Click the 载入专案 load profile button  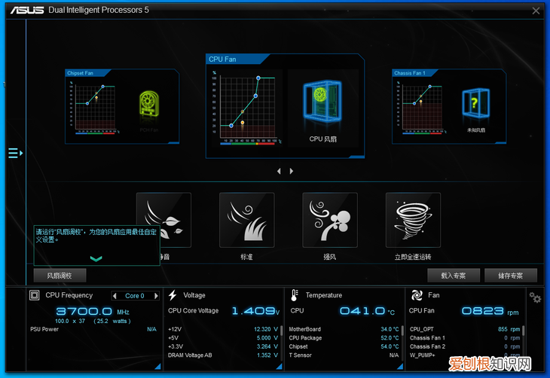tap(454, 276)
